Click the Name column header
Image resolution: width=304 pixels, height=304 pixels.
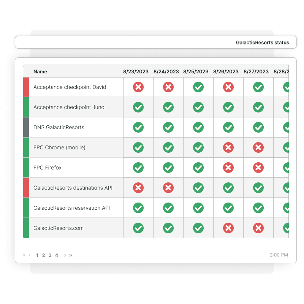[40, 71]
